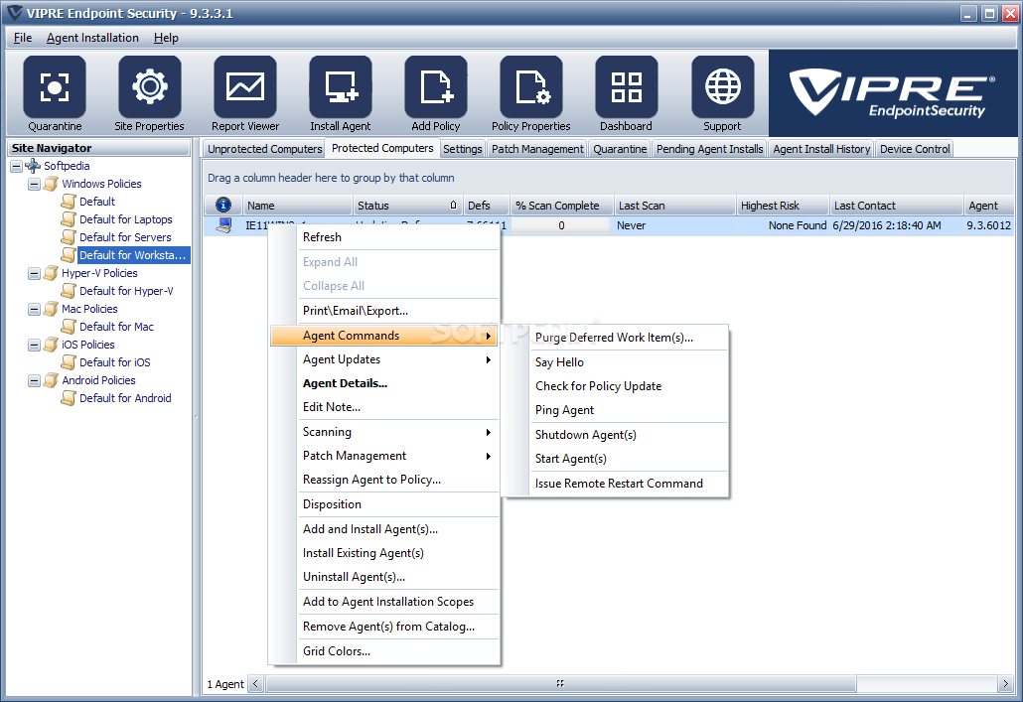Image resolution: width=1023 pixels, height=702 pixels.
Task: Click the Hyper-V Policies folder icon
Action: coord(51,273)
